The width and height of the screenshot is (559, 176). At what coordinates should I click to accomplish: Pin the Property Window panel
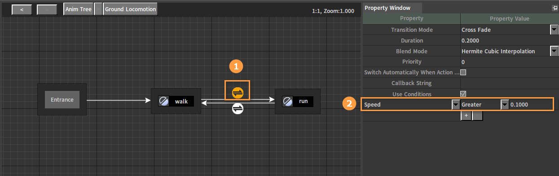point(555,8)
